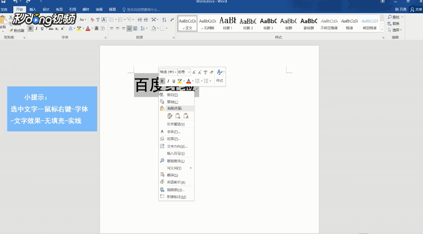Choose 字体(F)... from the context menu
The image size is (423, 234).
point(177,131)
